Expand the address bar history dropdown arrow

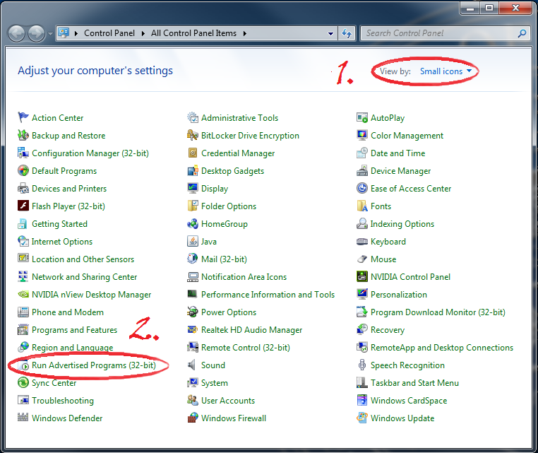331,33
